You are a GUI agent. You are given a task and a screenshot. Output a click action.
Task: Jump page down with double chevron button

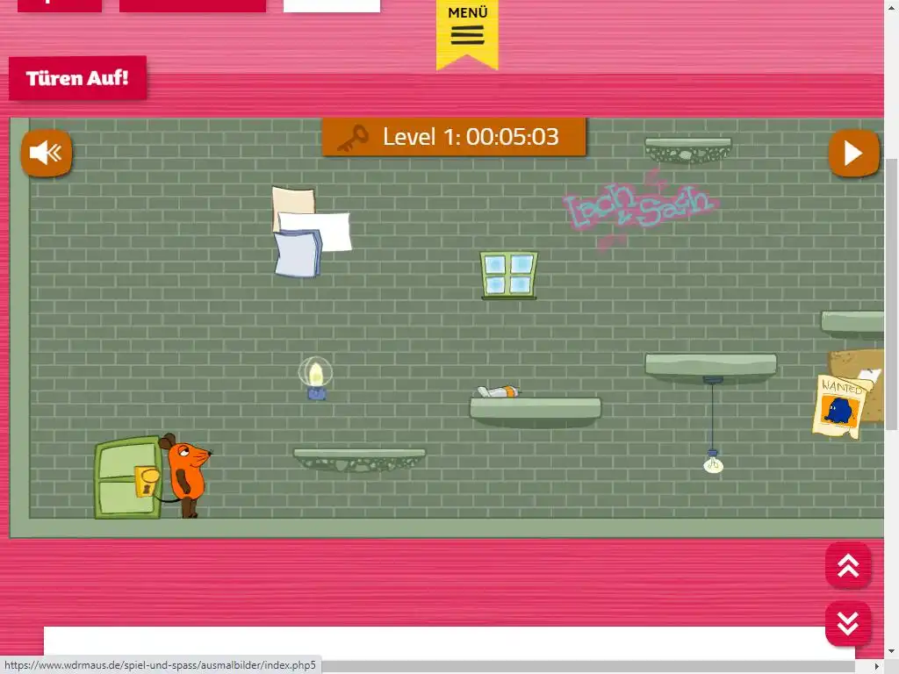[848, 624]
